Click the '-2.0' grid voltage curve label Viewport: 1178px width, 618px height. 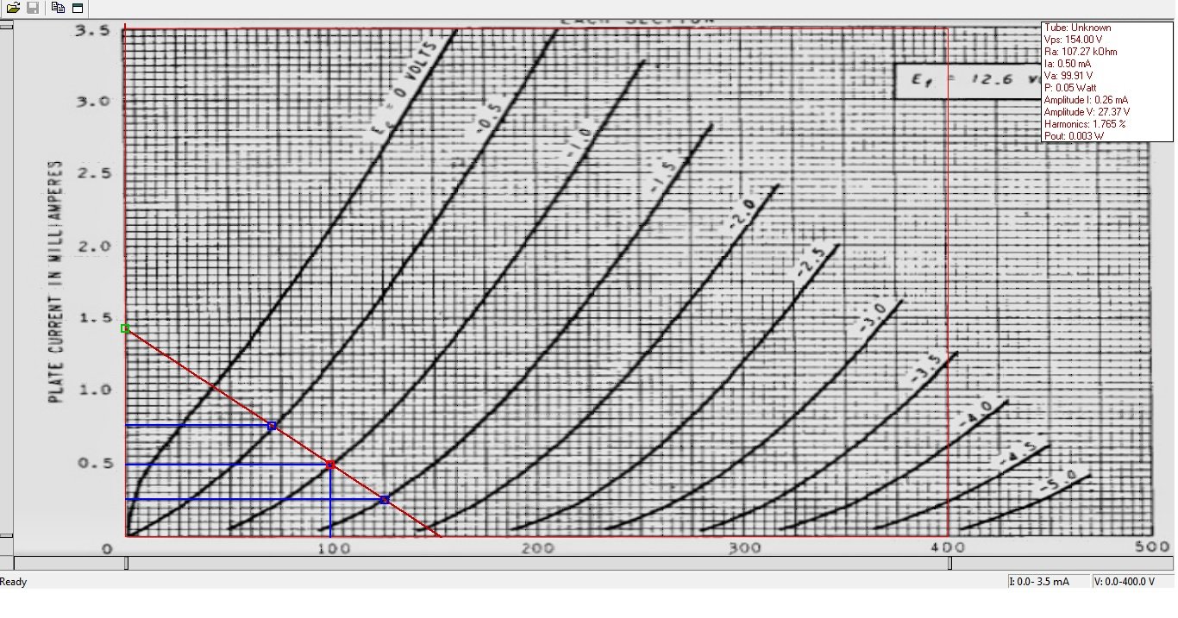[742, 215]
